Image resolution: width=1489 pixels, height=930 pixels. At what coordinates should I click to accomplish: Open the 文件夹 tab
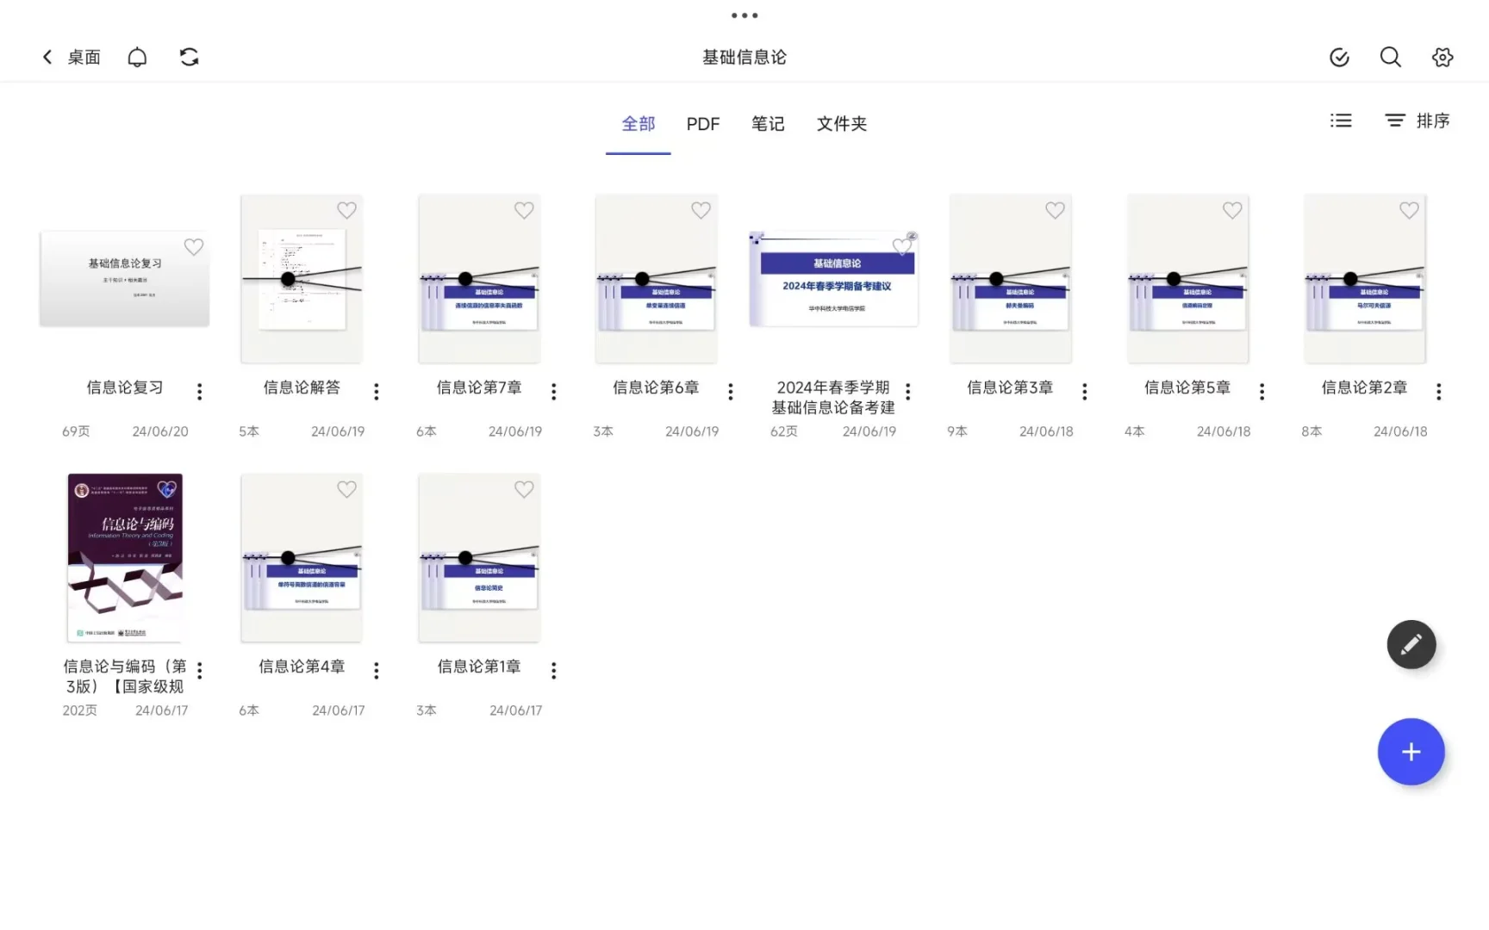(841, 124)
